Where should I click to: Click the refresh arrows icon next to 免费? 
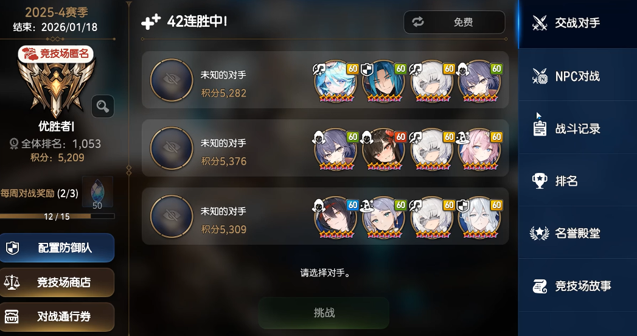[418, 22]
